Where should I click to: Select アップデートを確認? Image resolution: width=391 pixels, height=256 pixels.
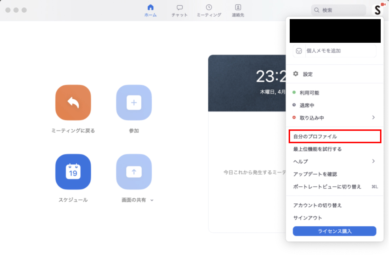[334, 174]
